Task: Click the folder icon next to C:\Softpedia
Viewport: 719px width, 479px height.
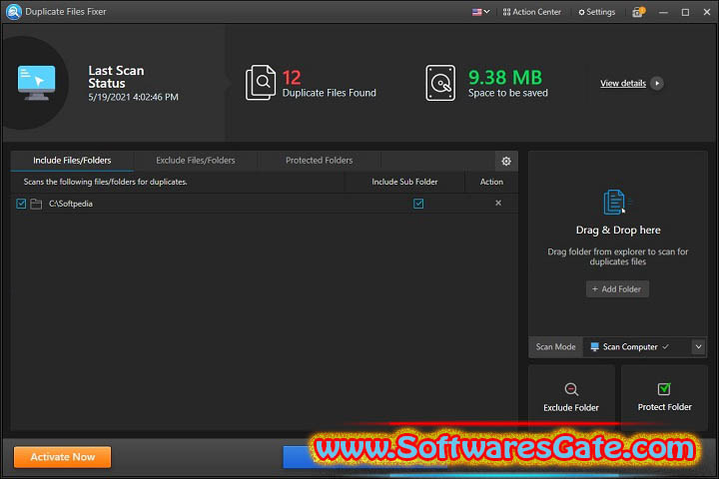Action: click(36, 204)
